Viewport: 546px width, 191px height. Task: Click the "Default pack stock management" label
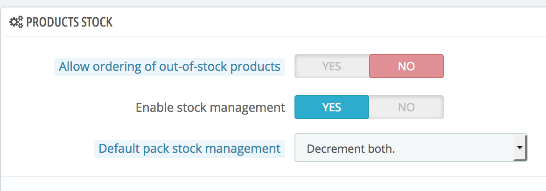(189, 149)
